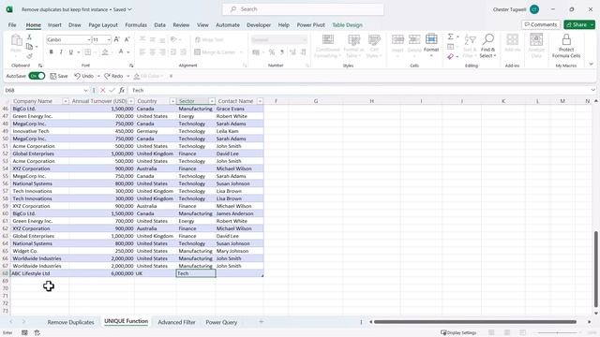Select the ABC Lifestyle Ltd cell
600x337 pixels.
39,273
